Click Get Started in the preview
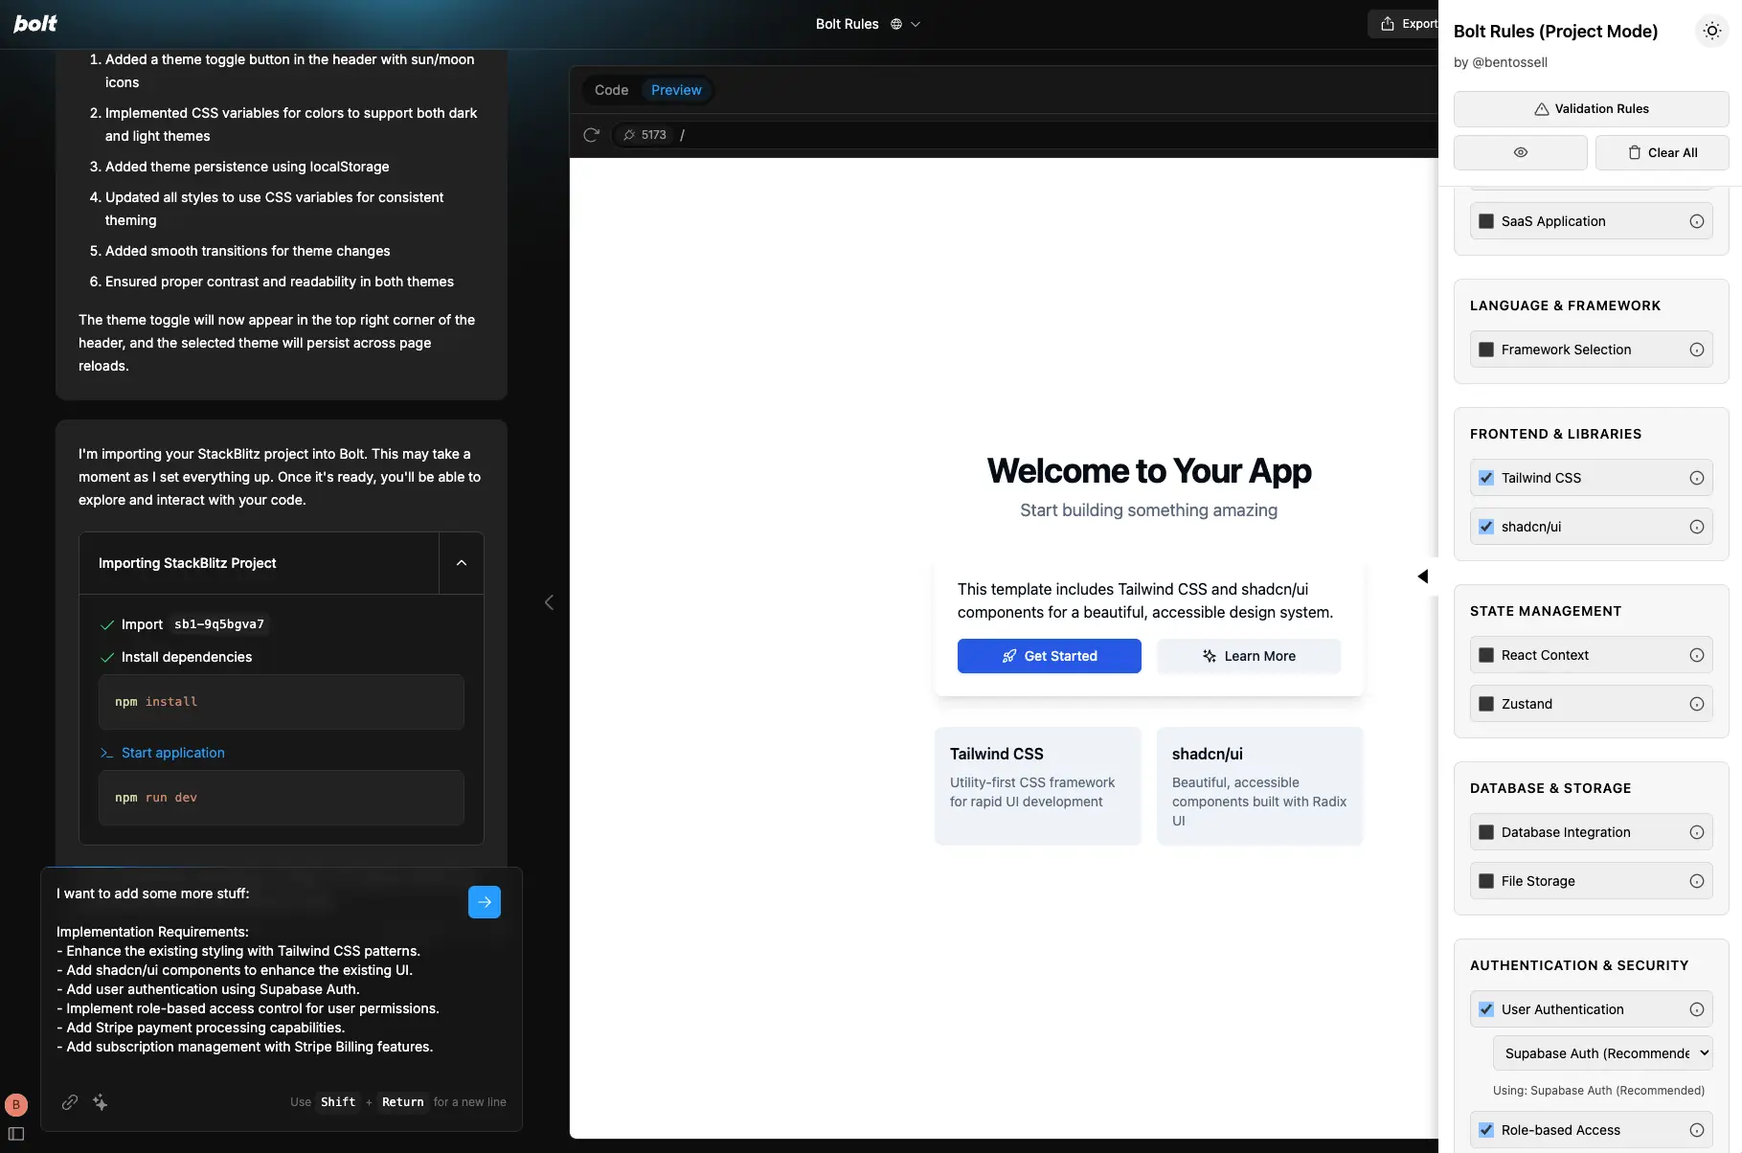Image resolution: width=1742 pixels, height=1153 pixels. coord(1050,656)
